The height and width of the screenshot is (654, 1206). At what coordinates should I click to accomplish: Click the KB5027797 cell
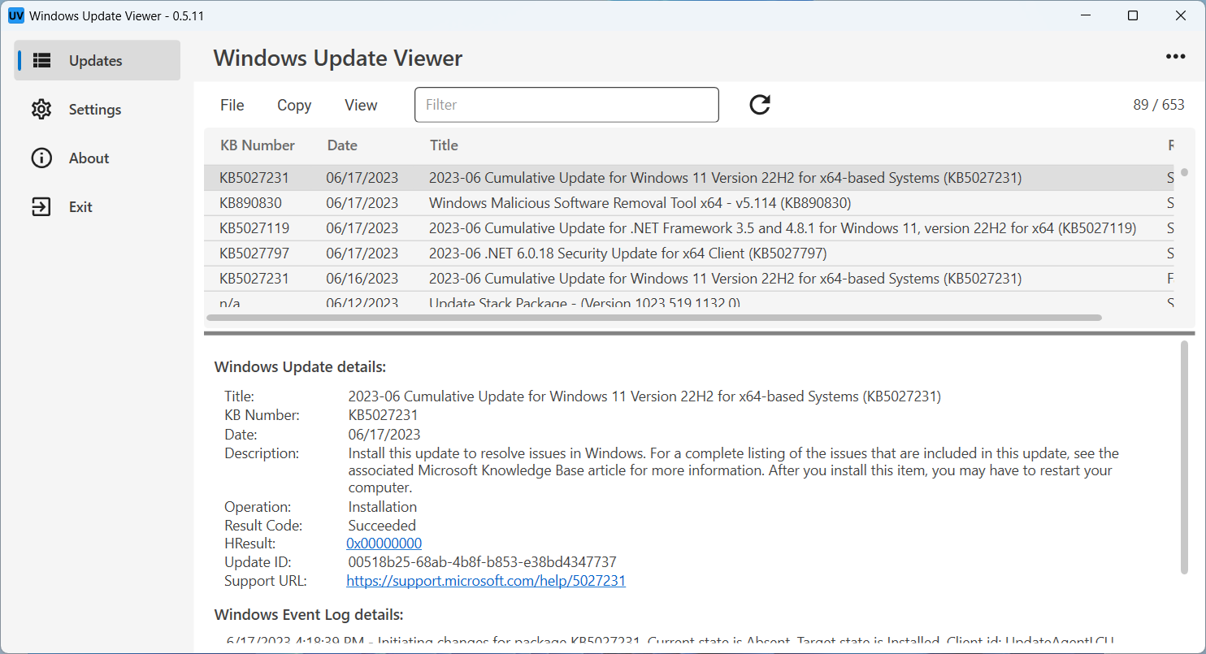tap(254, 253)
